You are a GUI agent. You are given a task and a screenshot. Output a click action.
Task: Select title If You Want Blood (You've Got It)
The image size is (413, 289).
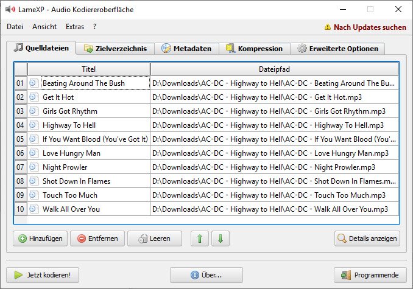(96, 139)
